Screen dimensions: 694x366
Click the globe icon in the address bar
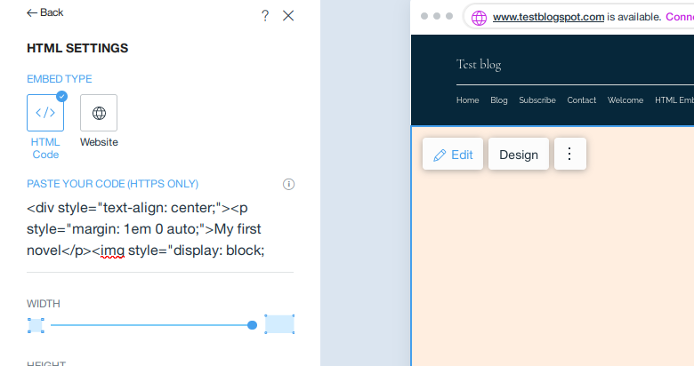[479, 18]
